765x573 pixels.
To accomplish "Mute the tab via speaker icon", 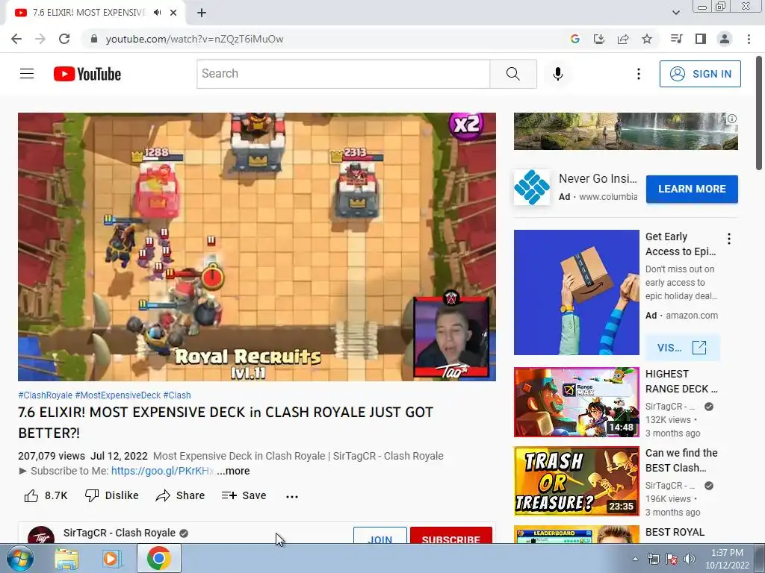I will tap(157, 13).
